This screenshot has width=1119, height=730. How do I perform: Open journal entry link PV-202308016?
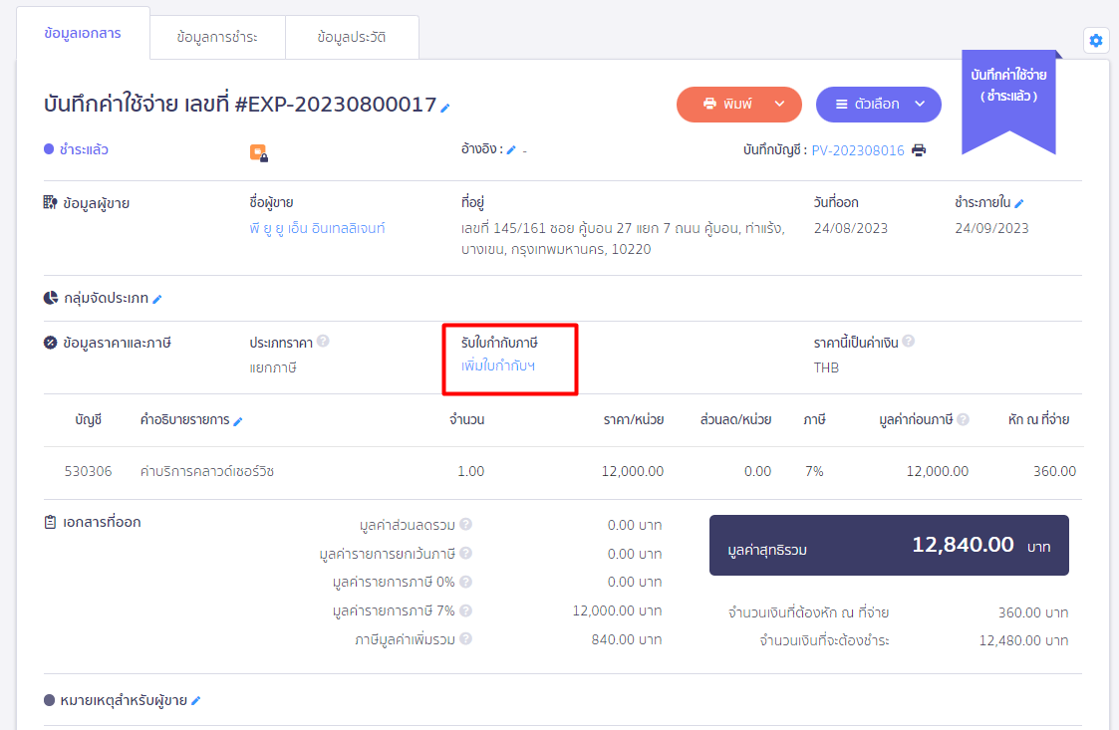pyautogui.click(x=858, y=150)
